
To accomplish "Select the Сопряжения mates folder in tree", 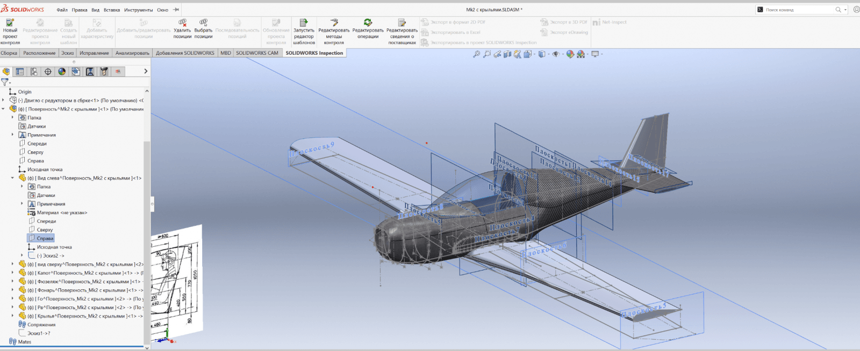I will (41, 325).
